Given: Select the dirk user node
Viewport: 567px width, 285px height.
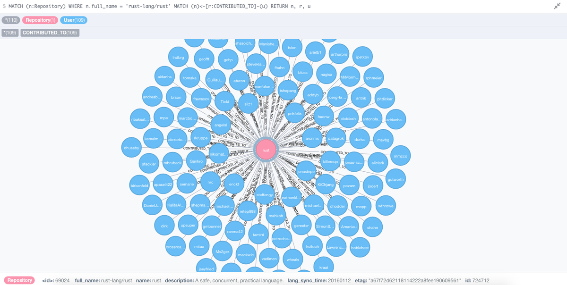Looking at the screenshot, I should tap(164, 226).
